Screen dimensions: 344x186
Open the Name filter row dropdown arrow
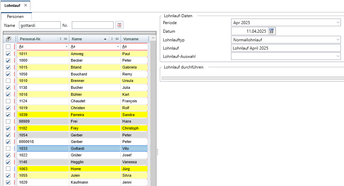(x=118, y=46)
